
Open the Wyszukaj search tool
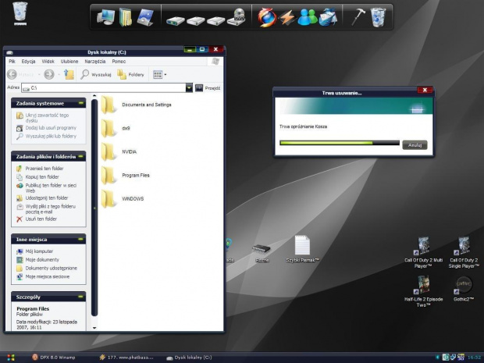click(x=95, y=74)
